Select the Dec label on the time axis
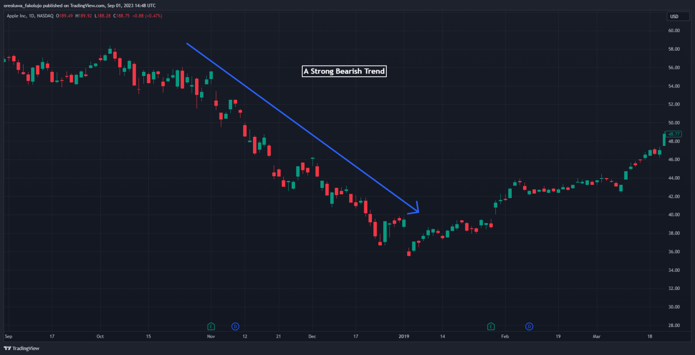Viewport: 695px width, 355px height. pyautogui.click(x=312, y=336)
